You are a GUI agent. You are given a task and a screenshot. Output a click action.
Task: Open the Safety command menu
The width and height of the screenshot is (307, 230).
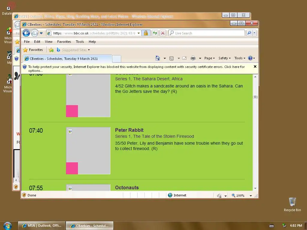coord(225,58)
